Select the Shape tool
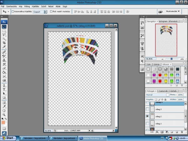Viewport: 188px width, 141px height. pos(4,97)
